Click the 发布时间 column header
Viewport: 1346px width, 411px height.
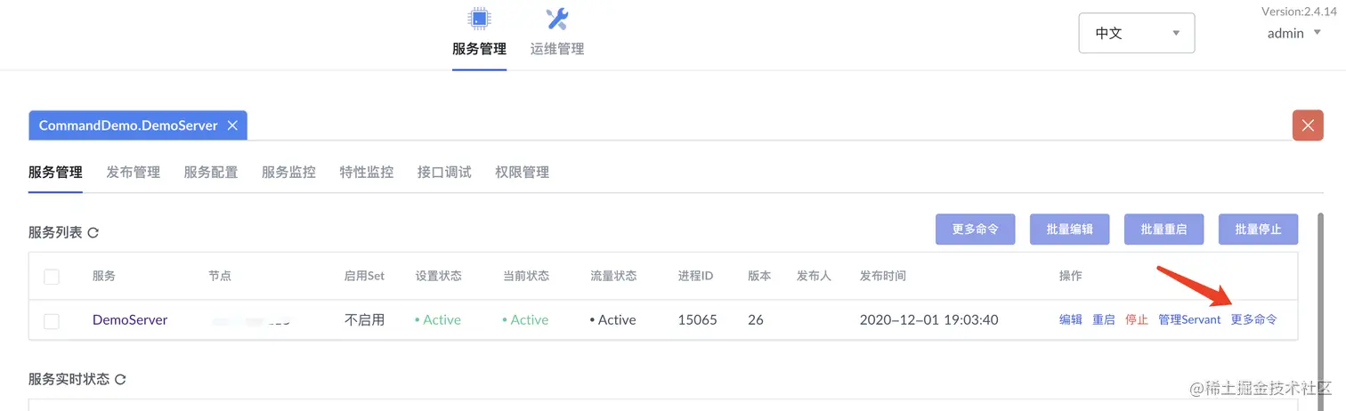[883, 277]
